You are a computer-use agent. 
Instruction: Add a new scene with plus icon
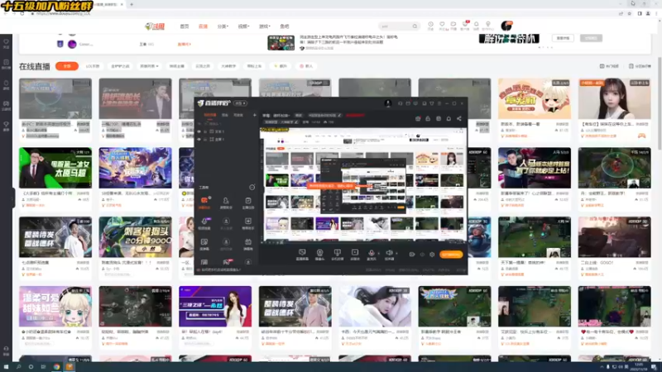pos(254,115)
